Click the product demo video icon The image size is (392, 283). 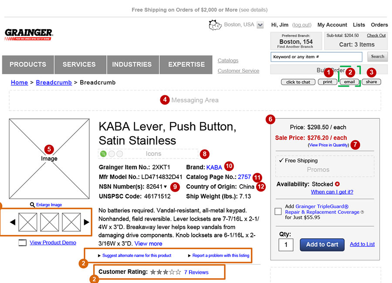23,243
